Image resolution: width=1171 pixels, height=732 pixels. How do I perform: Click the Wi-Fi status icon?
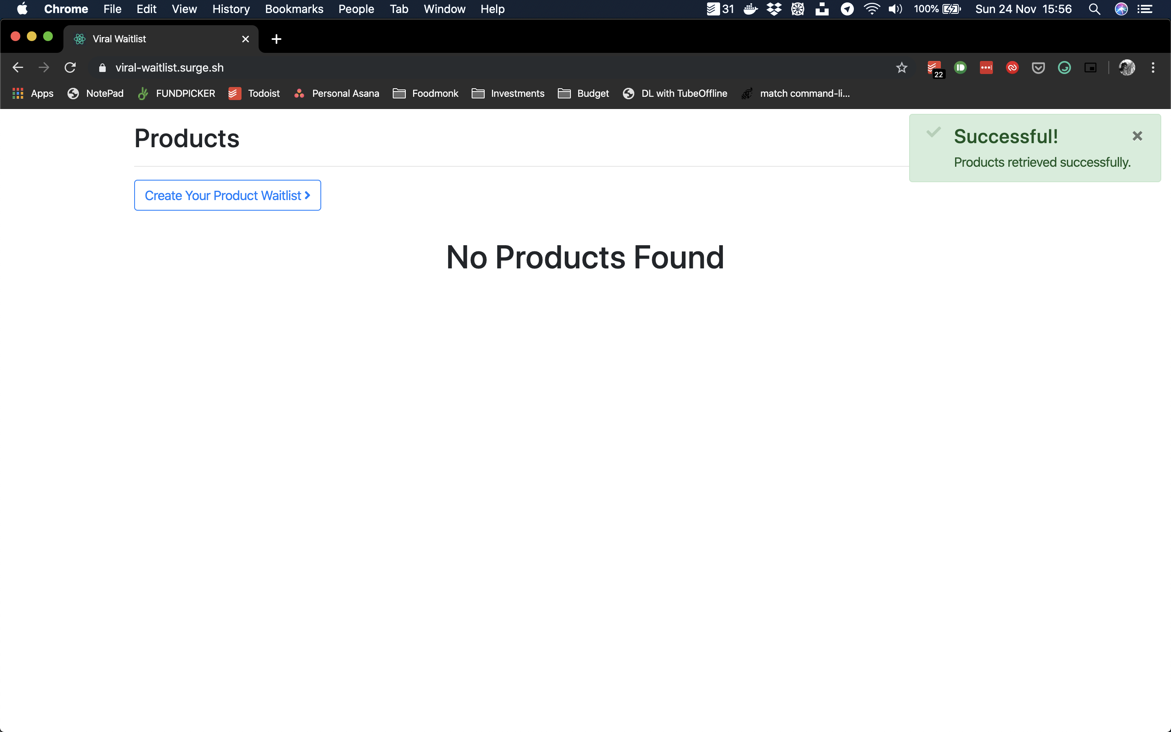pyautogui.click(x=871, y=9)
